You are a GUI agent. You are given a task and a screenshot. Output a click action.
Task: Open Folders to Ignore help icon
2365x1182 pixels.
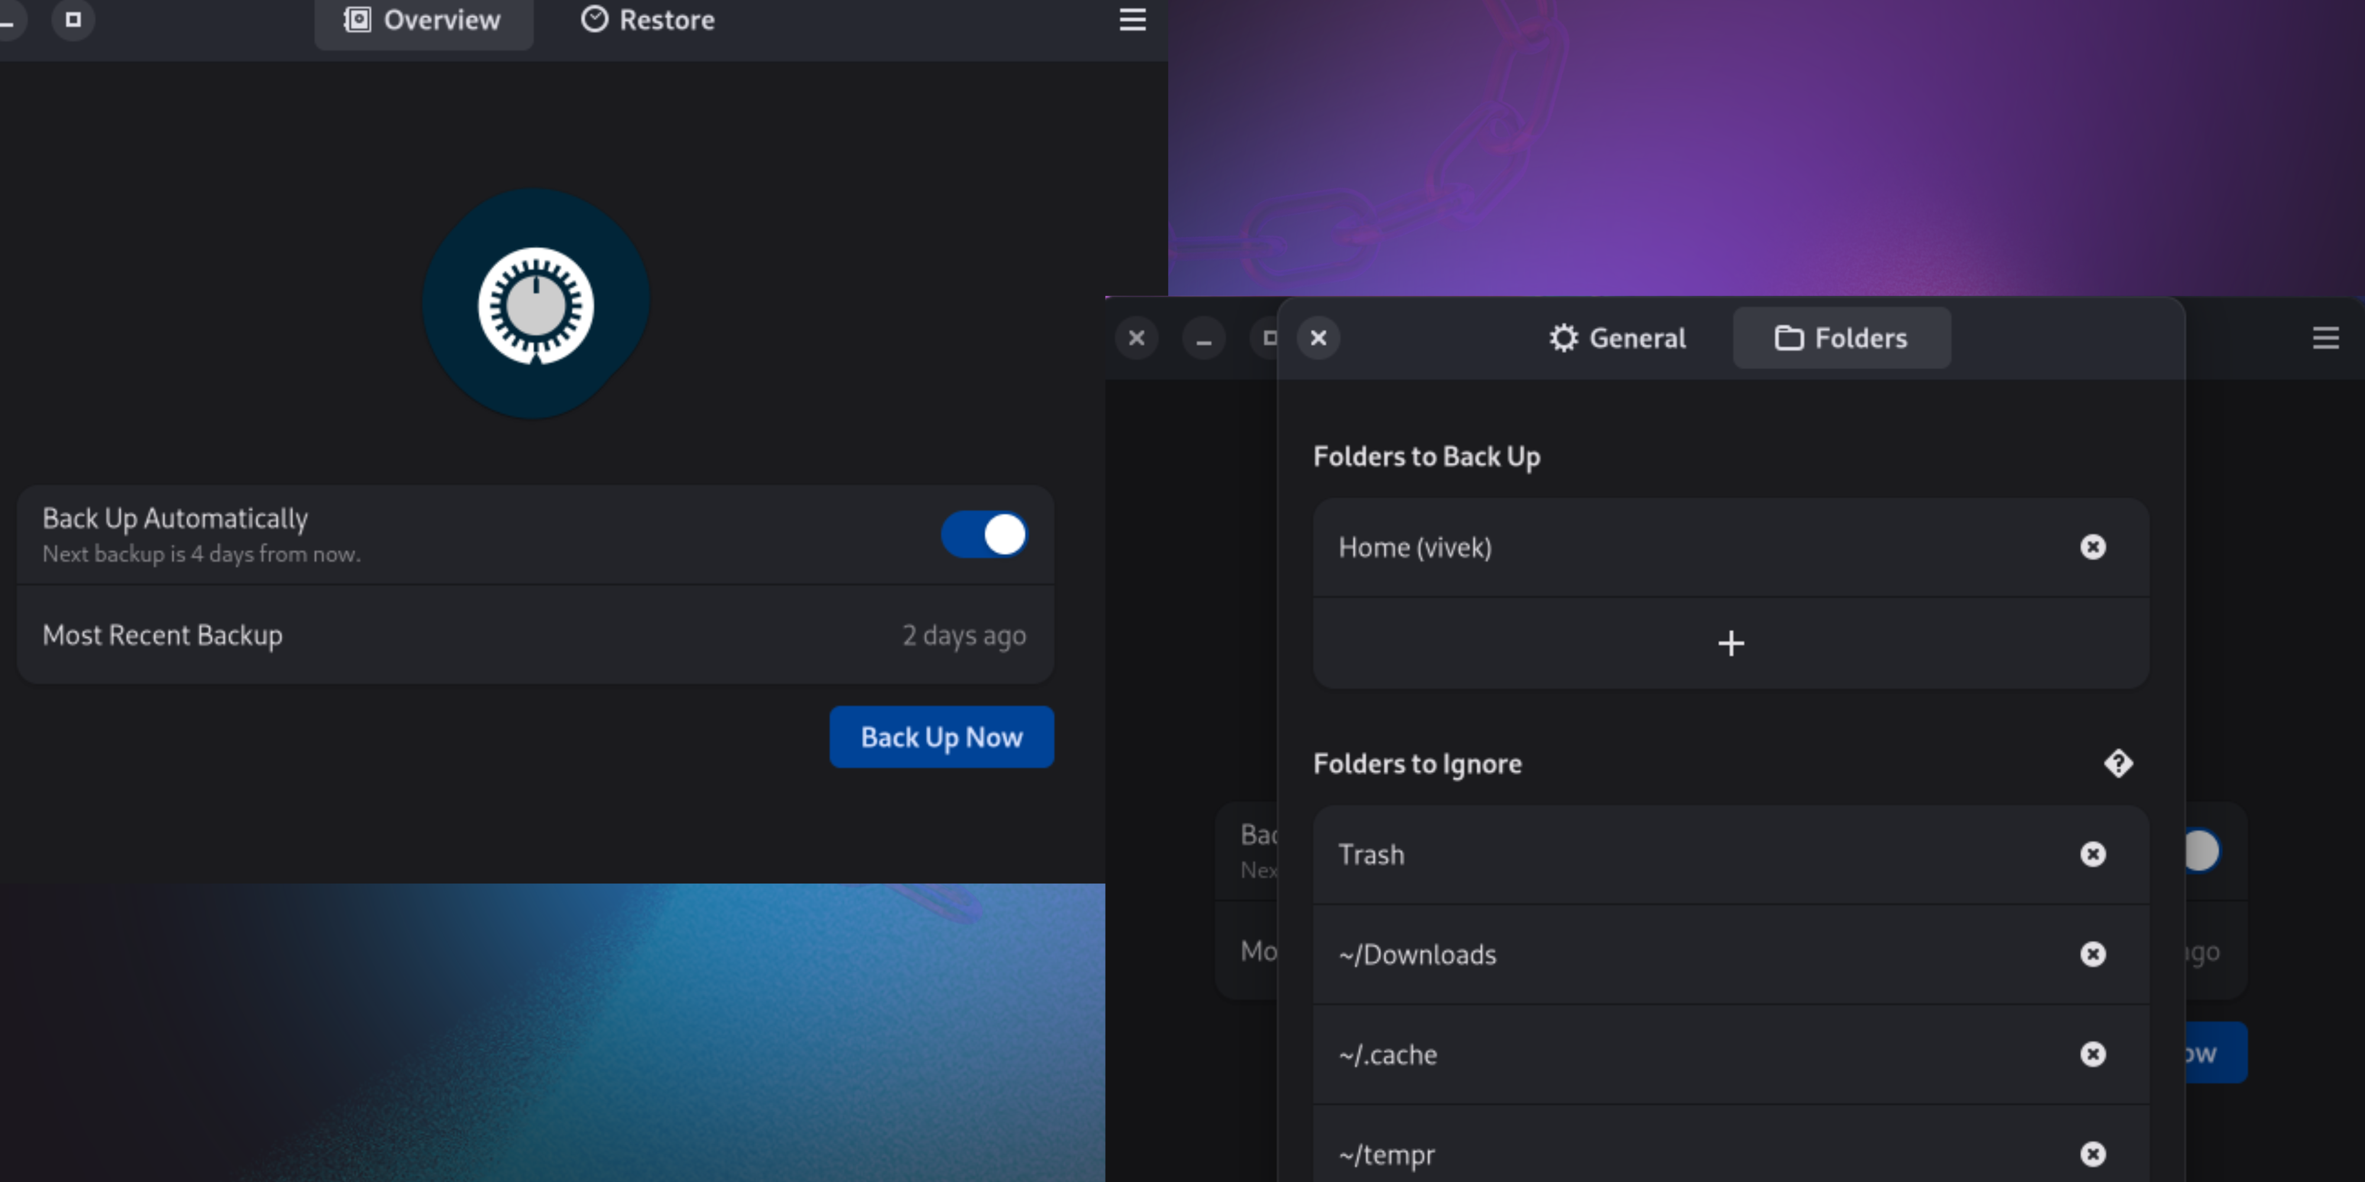[x=2118, y=764]
